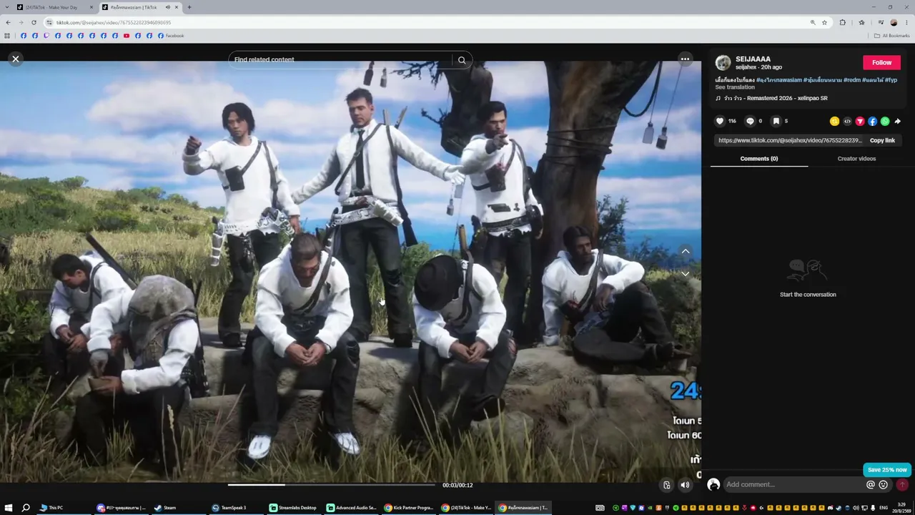915x515 pixels.
Task: Open the #redm hashtag
Action: pos(851,80)
